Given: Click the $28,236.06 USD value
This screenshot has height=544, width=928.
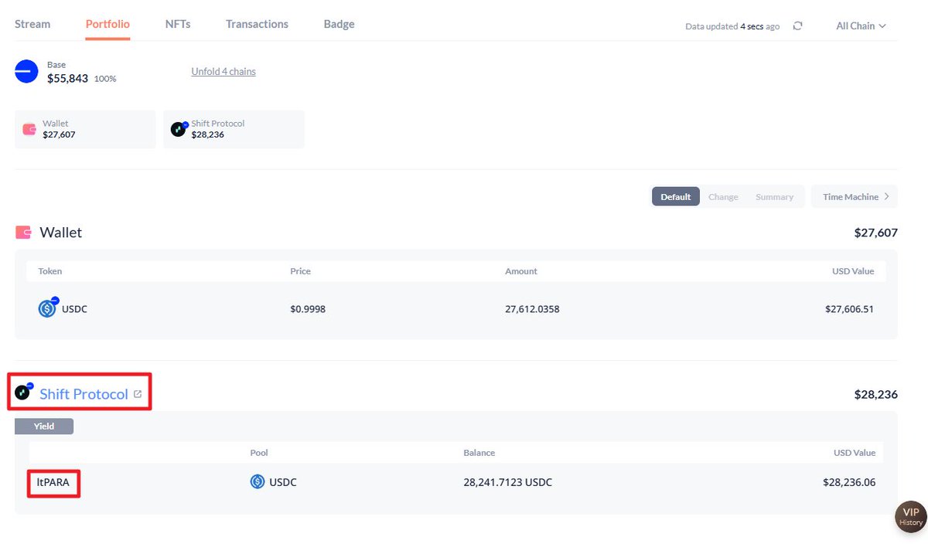Looking at the screenshot, I should (849, 482).
